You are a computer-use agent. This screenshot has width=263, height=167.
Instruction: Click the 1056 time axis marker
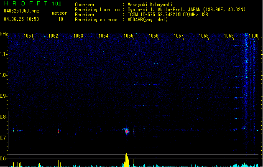[x=153, y=36]
